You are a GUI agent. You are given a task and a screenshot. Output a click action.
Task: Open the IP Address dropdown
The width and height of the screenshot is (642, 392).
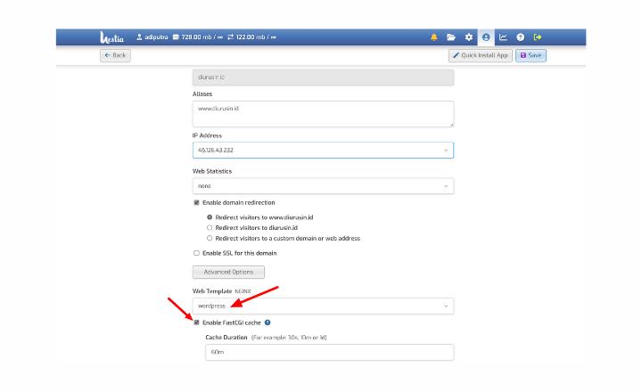point(323,151)
